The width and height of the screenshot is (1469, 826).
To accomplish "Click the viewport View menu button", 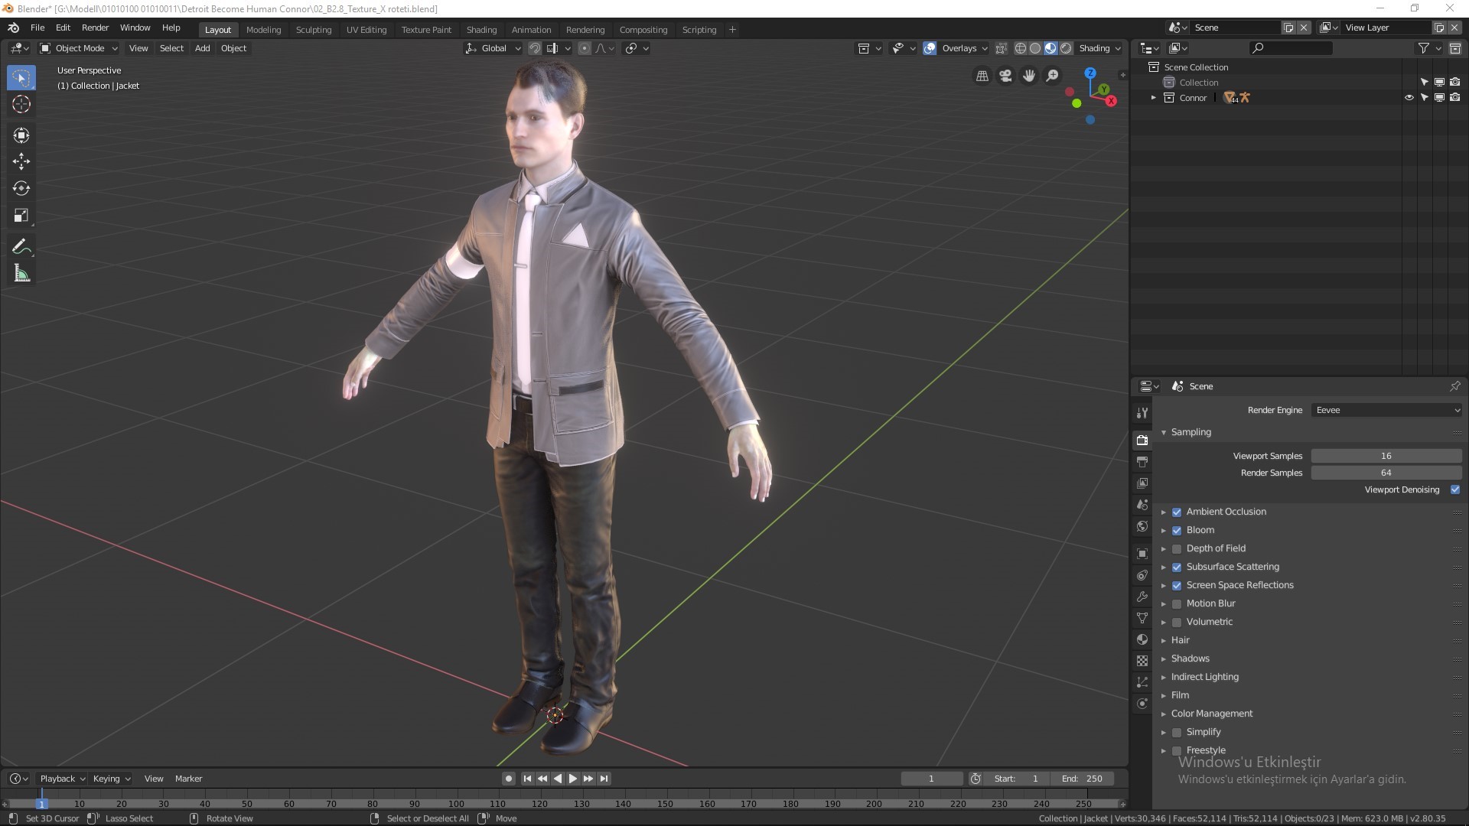I will pos(138,48).
